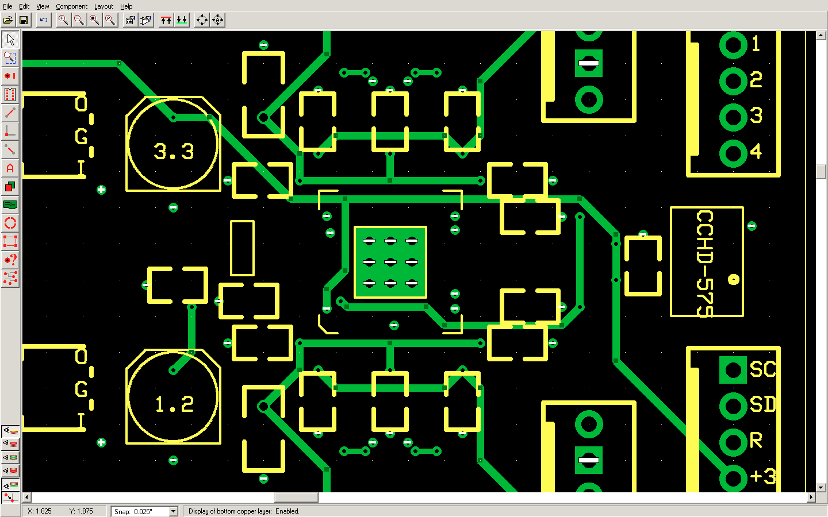Click the horizontal scrollbar right arrow
Viewport: 828px width, 517px height.
811,497
